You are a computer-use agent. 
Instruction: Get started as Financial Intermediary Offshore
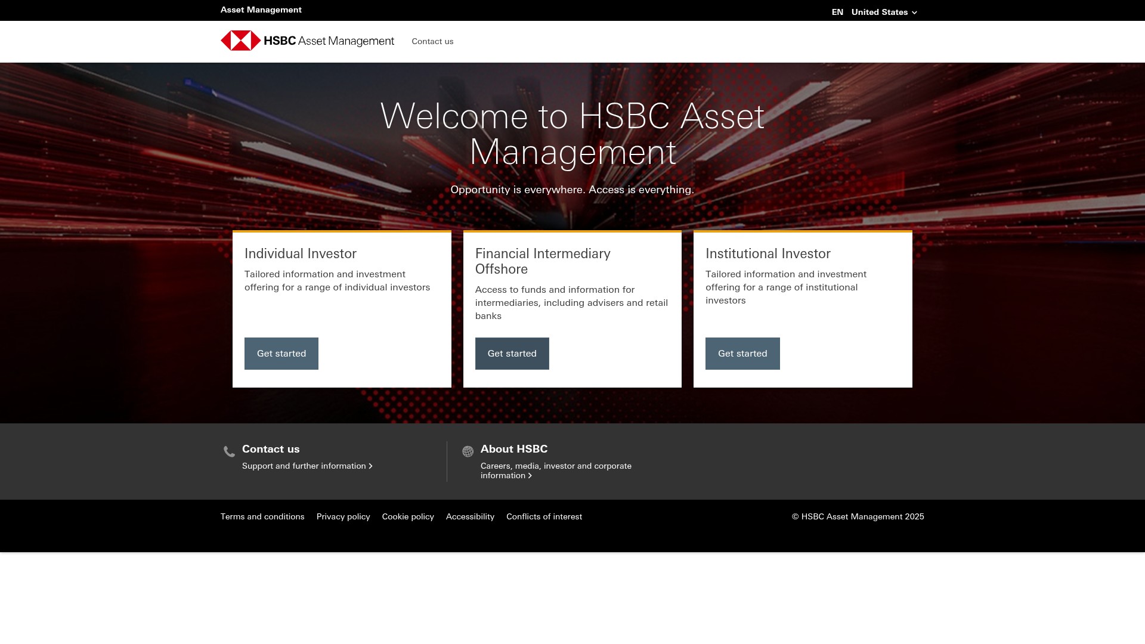tap(512, 354)
